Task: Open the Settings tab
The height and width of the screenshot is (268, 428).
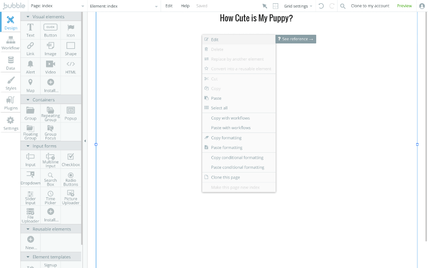Action: click(11, 123)
